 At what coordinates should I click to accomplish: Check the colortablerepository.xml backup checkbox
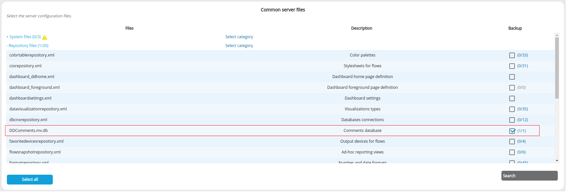point(512,56)
